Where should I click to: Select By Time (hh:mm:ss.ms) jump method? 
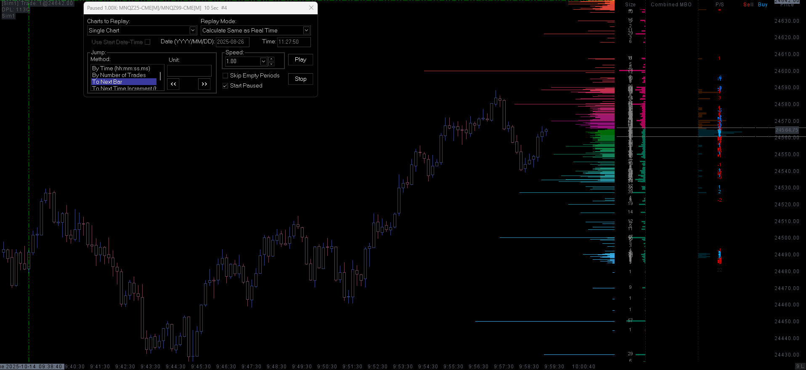coord(121,69)
